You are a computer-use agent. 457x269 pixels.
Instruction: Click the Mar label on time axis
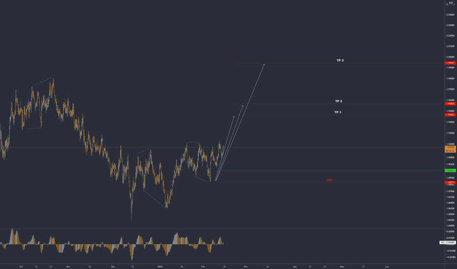pyautogui.click(x=246, y=267)
